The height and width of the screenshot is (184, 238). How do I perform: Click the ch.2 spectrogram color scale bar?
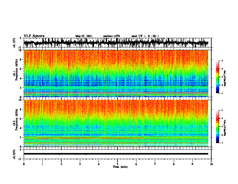(217, 127)
